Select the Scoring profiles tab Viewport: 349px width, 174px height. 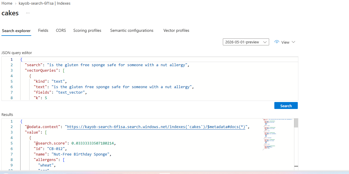tap(87, 30)
